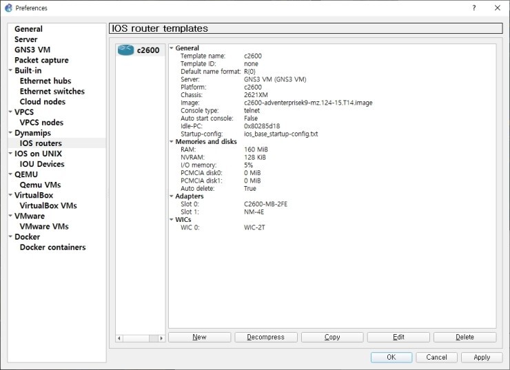This screenshot has height=370, width=510.
Task: Click the Edit template button
Action: tap(398, 337)
